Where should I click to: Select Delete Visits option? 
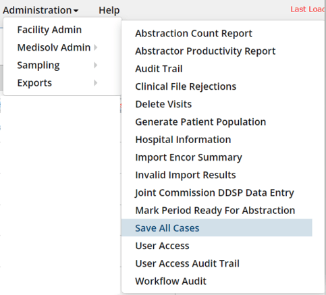click(163, 105)
